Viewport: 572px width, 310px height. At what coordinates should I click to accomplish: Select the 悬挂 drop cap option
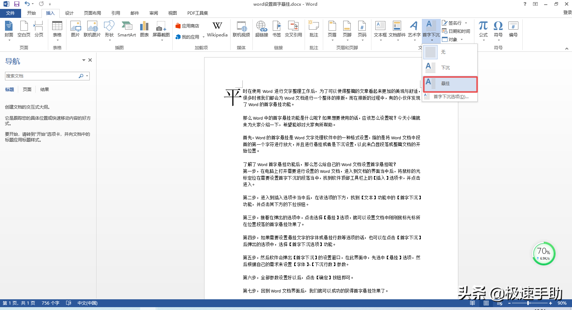(450, 84)
